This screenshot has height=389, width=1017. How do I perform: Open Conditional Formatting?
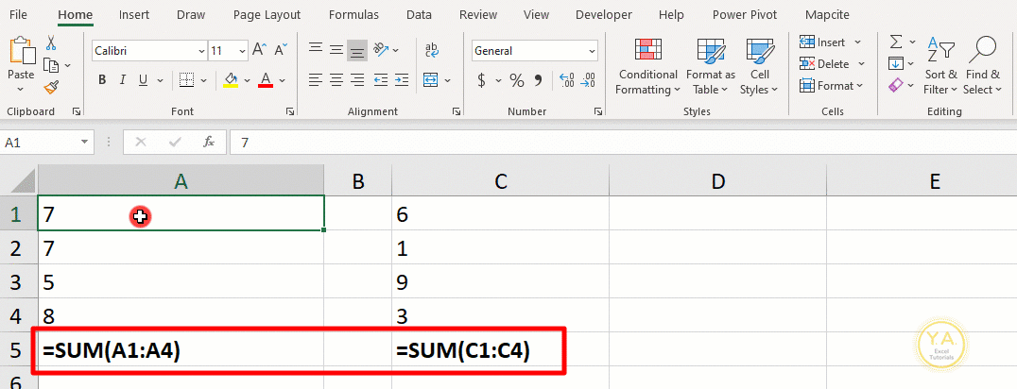click(x=646, y=66)
